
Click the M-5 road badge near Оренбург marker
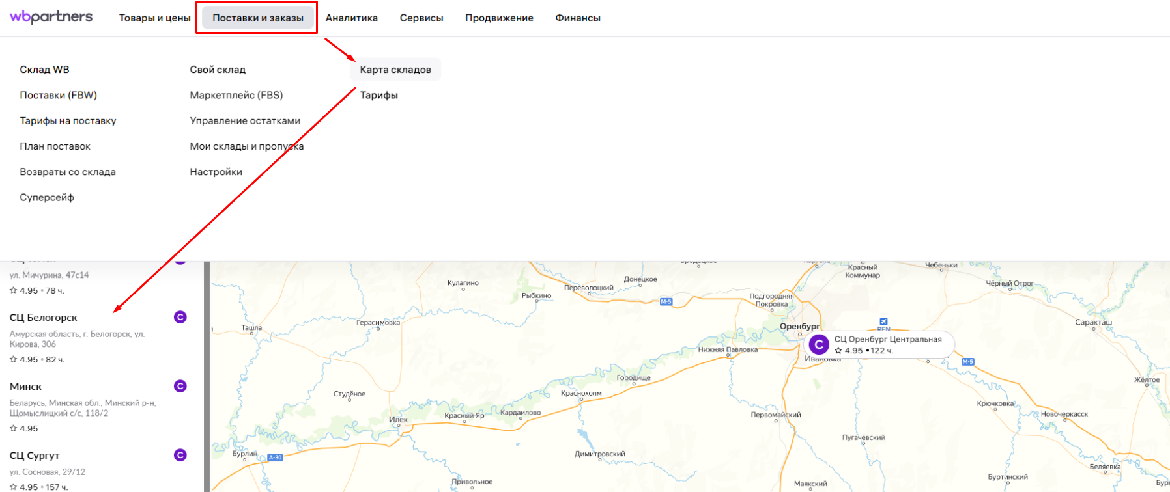[x=968, y=362]
